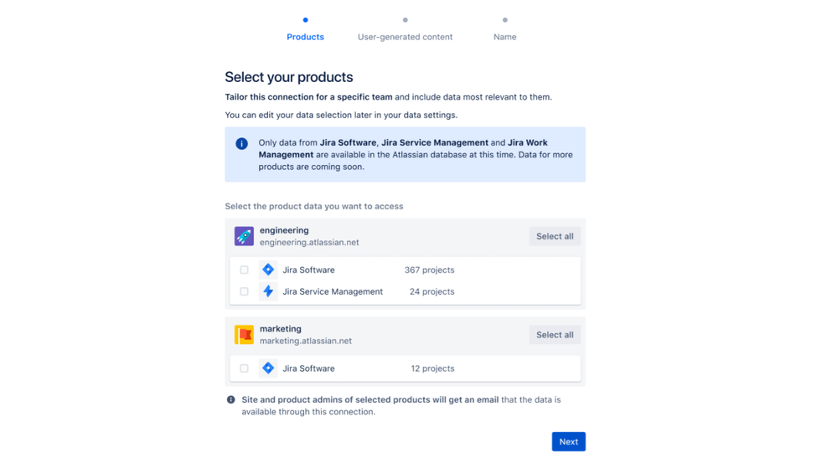Click the engineering site name
This screenshot has height=473, width=837.
tap(284, 230)
